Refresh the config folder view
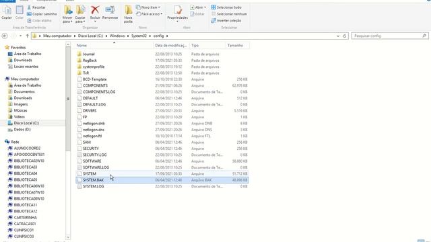Screen dimensions: 431x242 (x=344, y=36)
